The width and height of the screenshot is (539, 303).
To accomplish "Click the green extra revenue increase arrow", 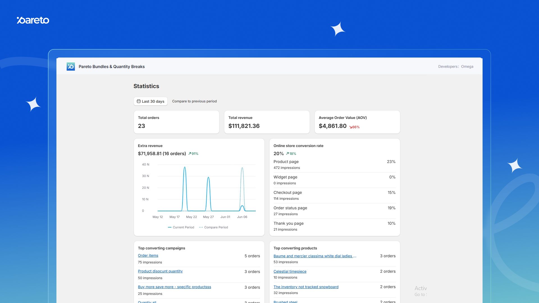I will click(190, 154).
